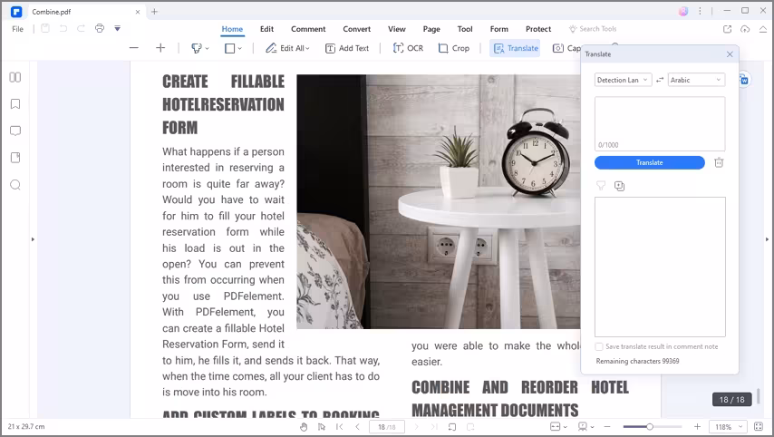Screen dimensions: 774x437
Task: Toggle the Translate tool in the ribbon
Action: 516,48
